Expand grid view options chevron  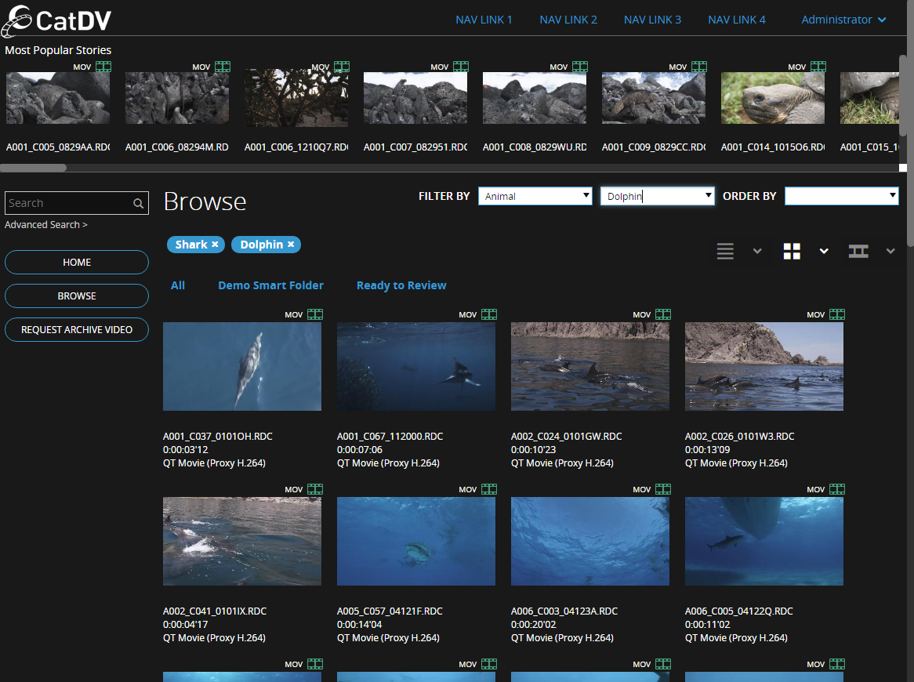(x=824, y=252)
